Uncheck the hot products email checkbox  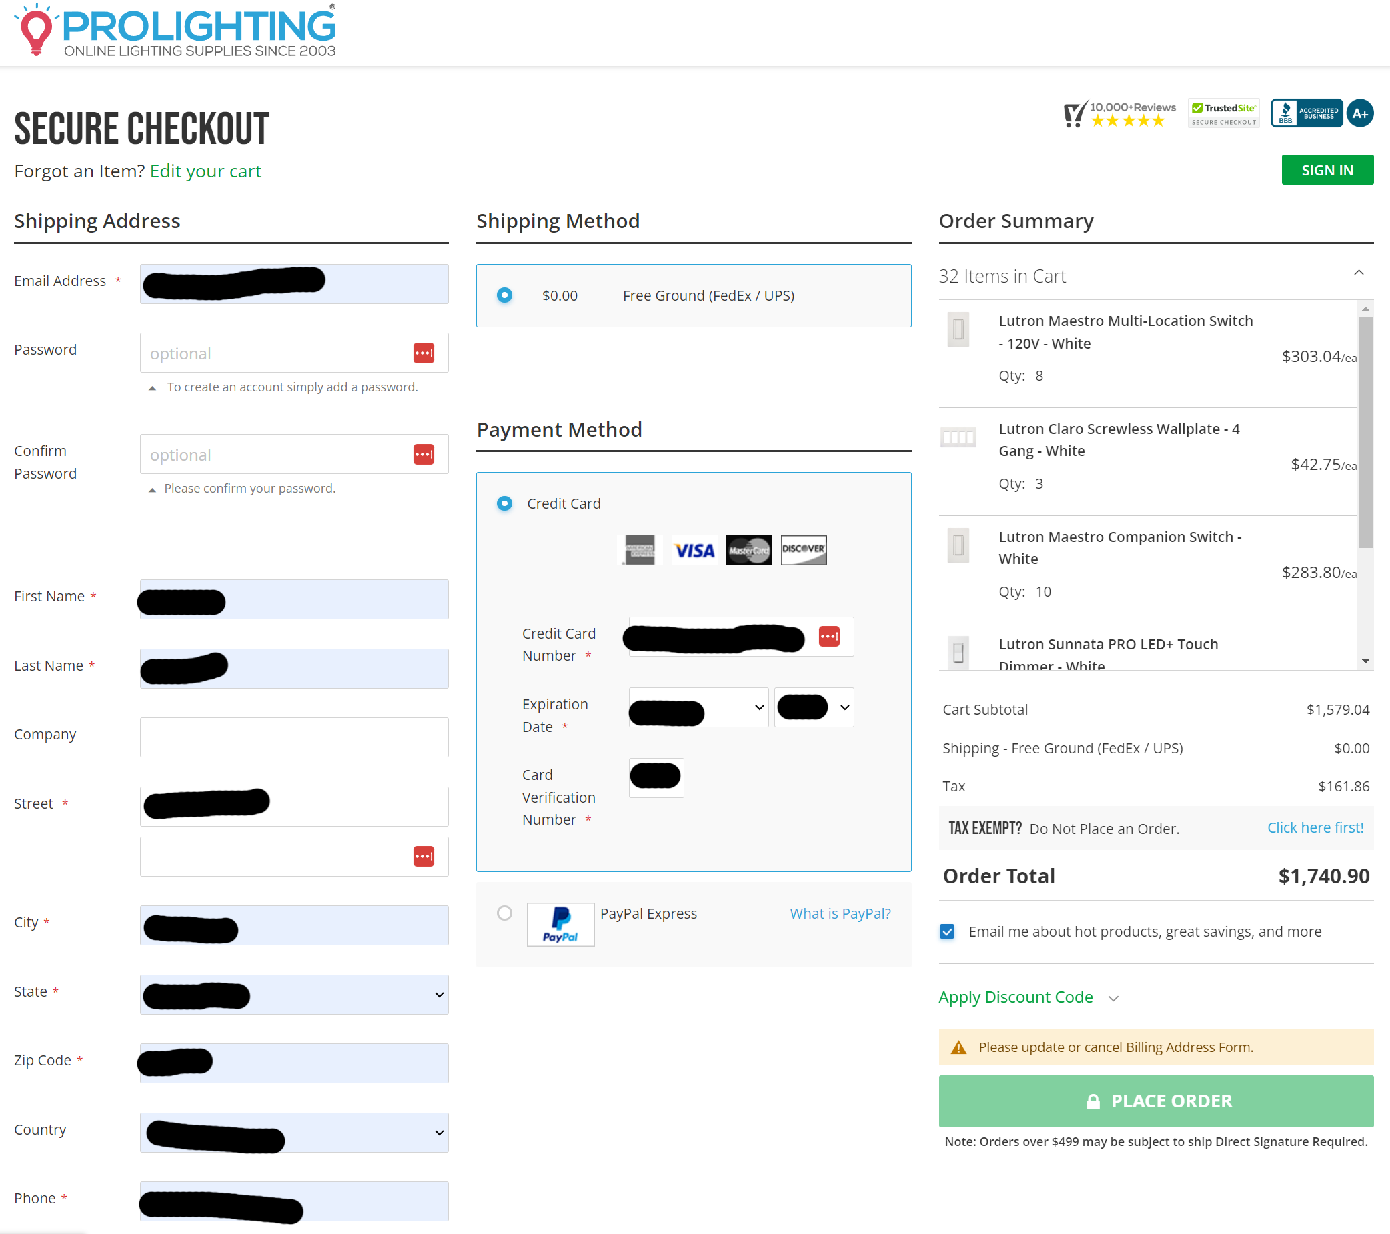click(946, 931)
